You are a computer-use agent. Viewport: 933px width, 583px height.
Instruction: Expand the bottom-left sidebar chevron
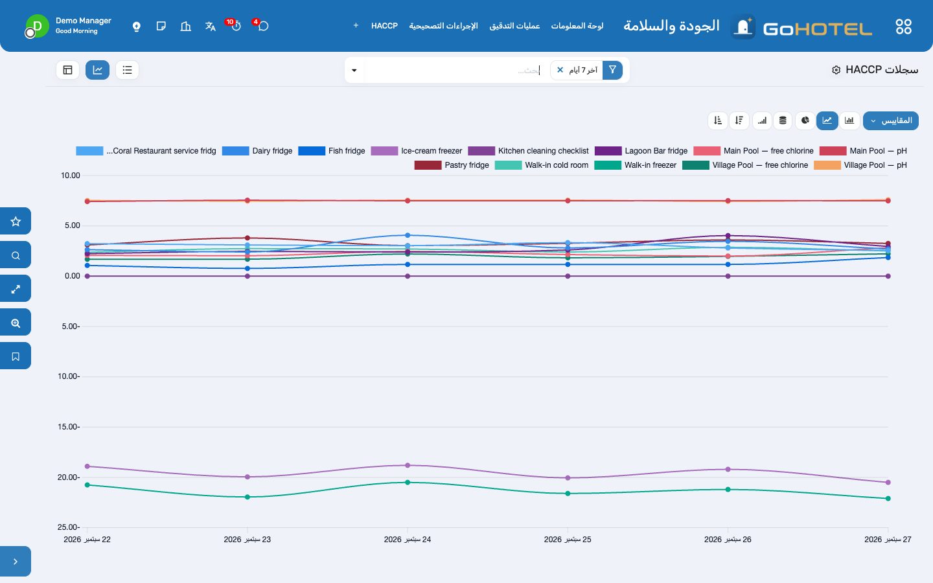pyautogui.click(x=16, y=562)
